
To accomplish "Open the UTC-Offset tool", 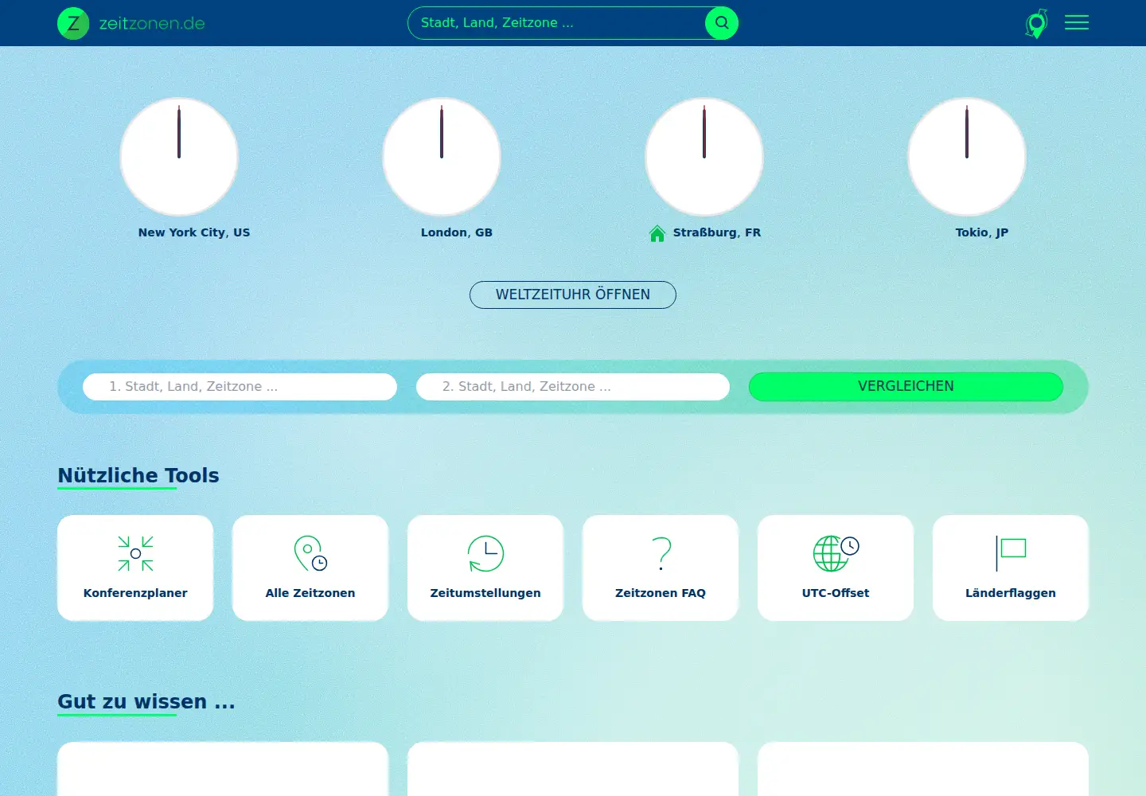I will pos(836,568).
